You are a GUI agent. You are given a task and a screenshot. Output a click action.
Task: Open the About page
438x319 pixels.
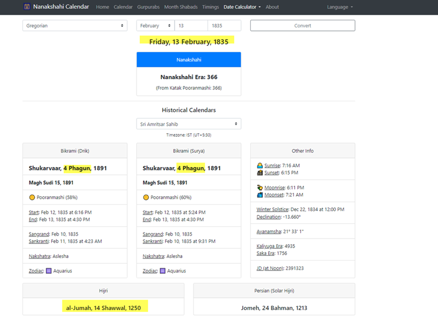[x=272, y=7]
